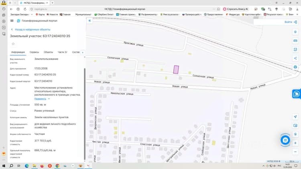
Task: Close the НСПД browser tab
Action: coord(47,3)
